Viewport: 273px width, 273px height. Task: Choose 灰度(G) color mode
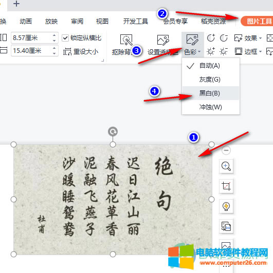(x=211, y=80)
